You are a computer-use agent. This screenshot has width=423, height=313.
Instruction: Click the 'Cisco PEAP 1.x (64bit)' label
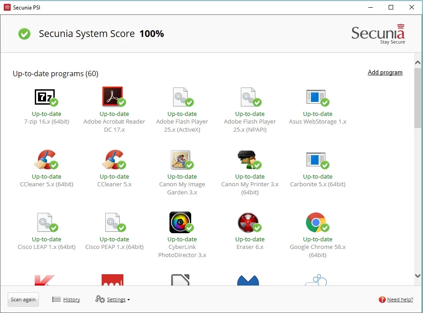[114, 247]
